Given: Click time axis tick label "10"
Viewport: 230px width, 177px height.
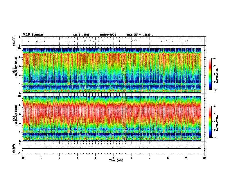Looking at the screenshot, I should 204,158.
